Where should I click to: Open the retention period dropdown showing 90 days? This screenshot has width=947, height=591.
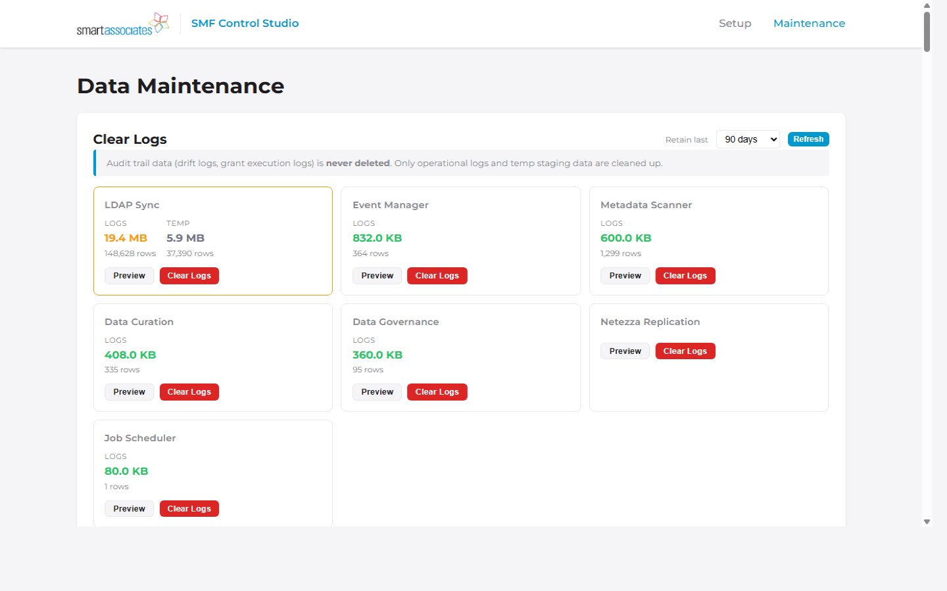[x=748, y=139]
